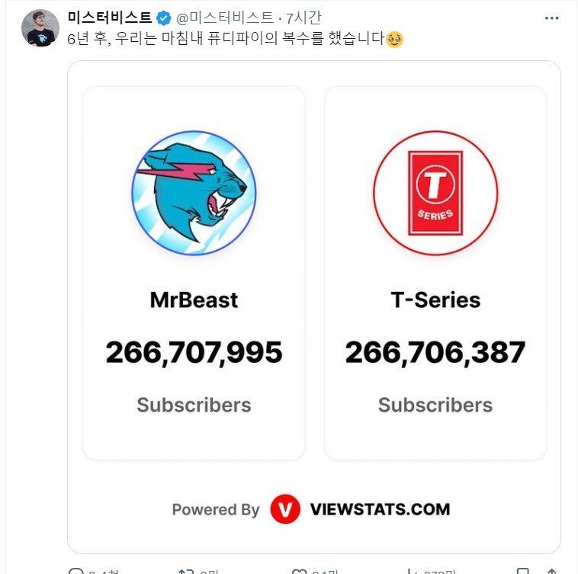Open the VIEWSTATS.COM text link

click(380, 509)
